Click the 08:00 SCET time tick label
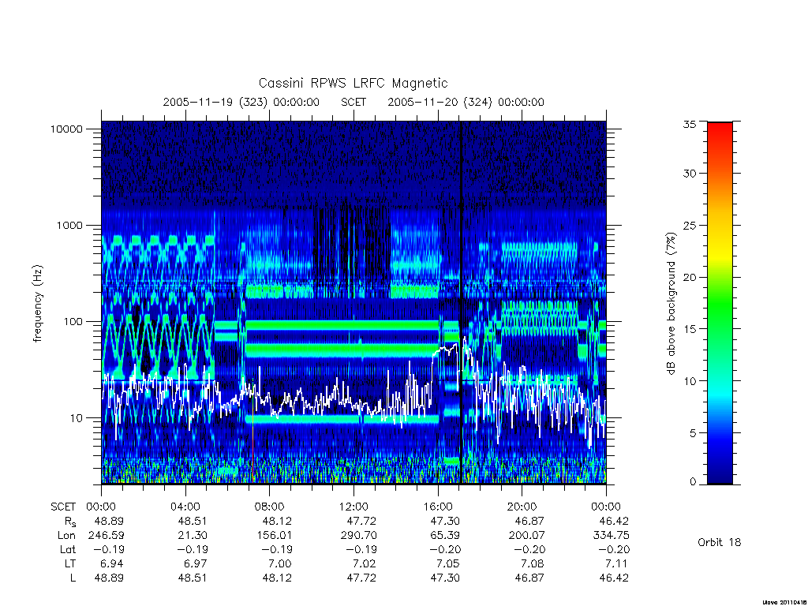The width and height of the screenshot is (808, 606). (269, 507)
